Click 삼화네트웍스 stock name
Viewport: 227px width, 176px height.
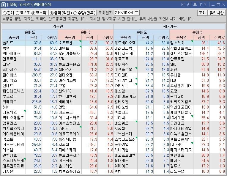click(x=181, y=48)
